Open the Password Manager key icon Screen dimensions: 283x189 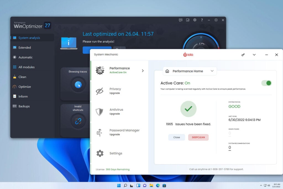(x=99, y=132)
